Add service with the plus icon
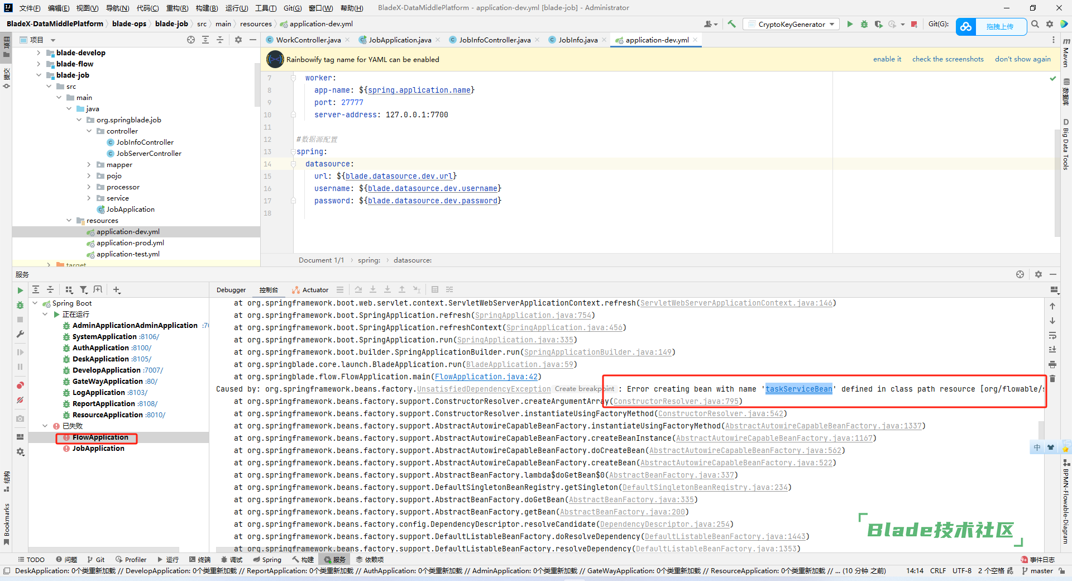The image size is (1072, 581). click(117, 289)
